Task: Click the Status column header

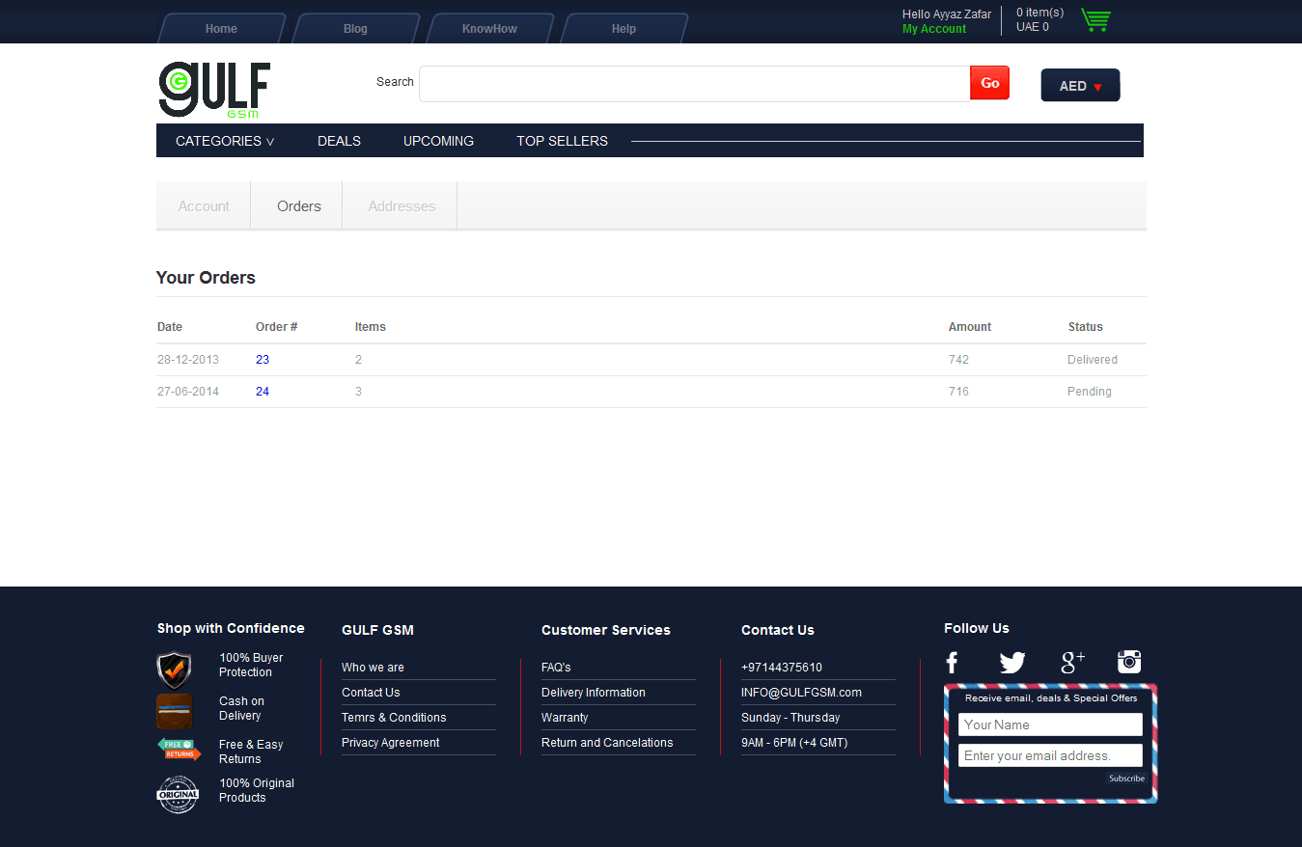Action: pos(1086,327)
